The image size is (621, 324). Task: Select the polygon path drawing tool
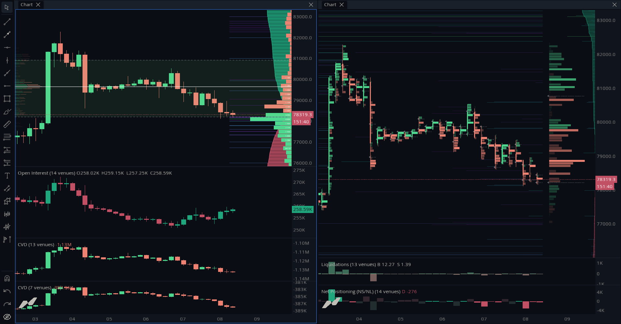[x=7, y=201]
